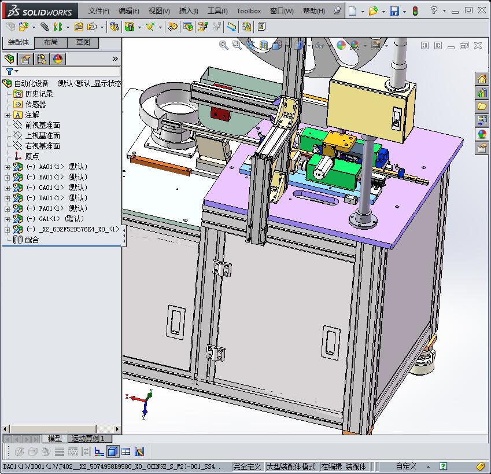Open the Assembly Features icon

click(x=130, y=27)
